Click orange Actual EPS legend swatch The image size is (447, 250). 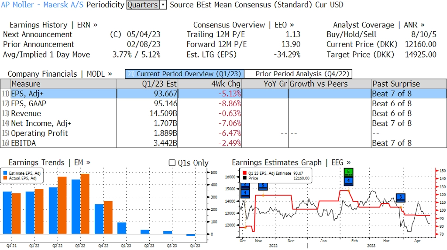point(5,178)
